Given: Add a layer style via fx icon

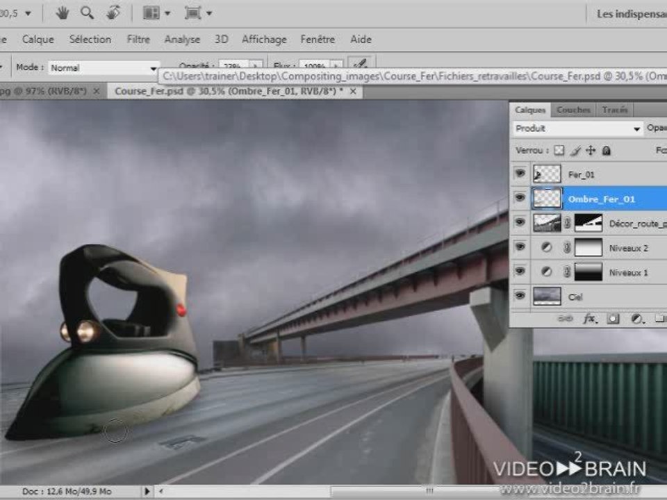Looking at the screenshot, I should pos(590,319).
